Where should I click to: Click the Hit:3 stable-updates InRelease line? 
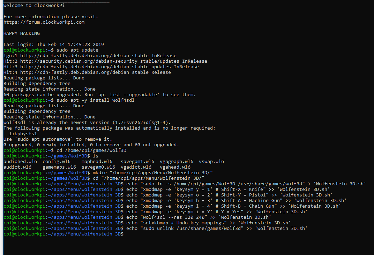[x=101, y=67]
